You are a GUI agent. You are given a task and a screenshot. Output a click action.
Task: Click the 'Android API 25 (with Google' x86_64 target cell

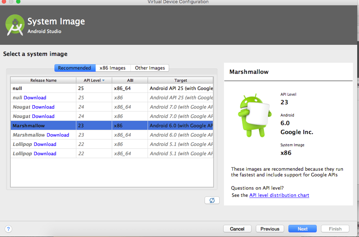[181, 88]
